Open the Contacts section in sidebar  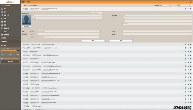click(4, 32)
